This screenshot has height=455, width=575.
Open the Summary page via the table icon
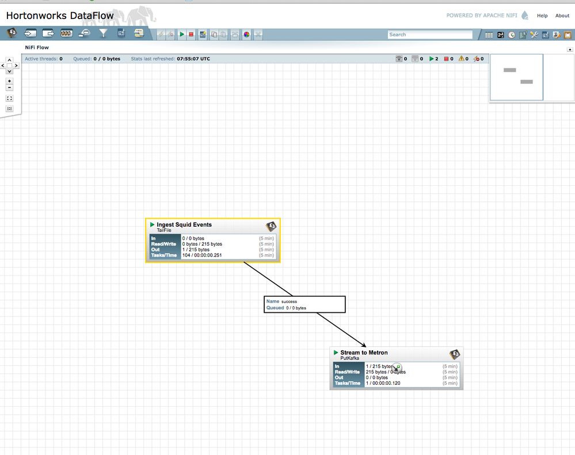click(489, 35)
